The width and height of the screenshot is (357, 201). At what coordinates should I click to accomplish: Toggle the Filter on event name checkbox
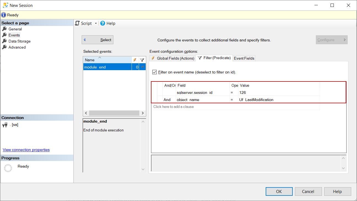click(154, 72)
